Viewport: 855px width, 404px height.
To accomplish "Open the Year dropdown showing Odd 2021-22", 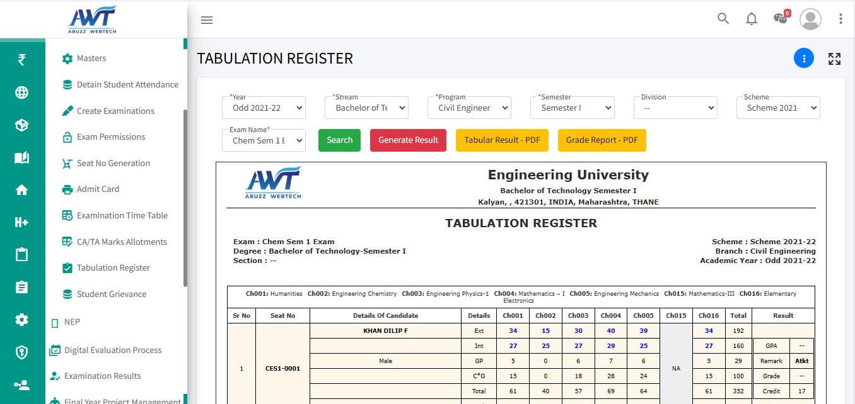I will (x=263, y=107).
